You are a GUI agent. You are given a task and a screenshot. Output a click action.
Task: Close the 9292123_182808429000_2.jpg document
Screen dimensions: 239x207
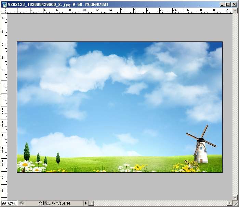pos(234,4)
